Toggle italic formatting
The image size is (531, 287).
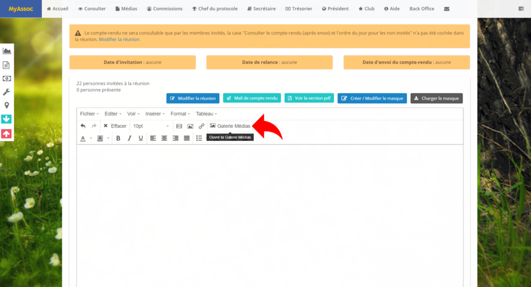click(130, 138)
